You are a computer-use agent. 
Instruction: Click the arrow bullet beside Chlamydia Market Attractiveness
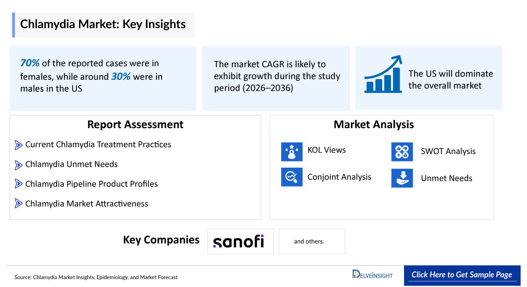click(x=18, y=204)
